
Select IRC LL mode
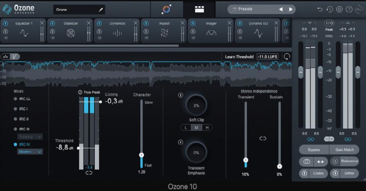[x=22, y=99]
